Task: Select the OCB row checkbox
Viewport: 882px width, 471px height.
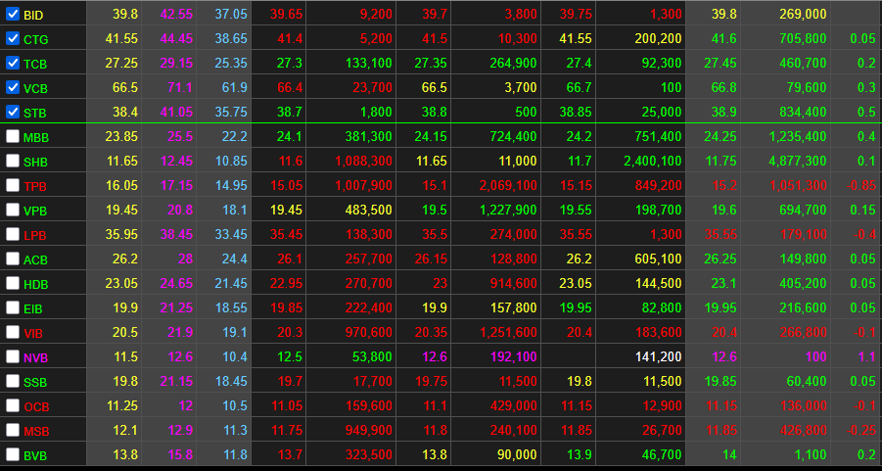Action: 13,405
